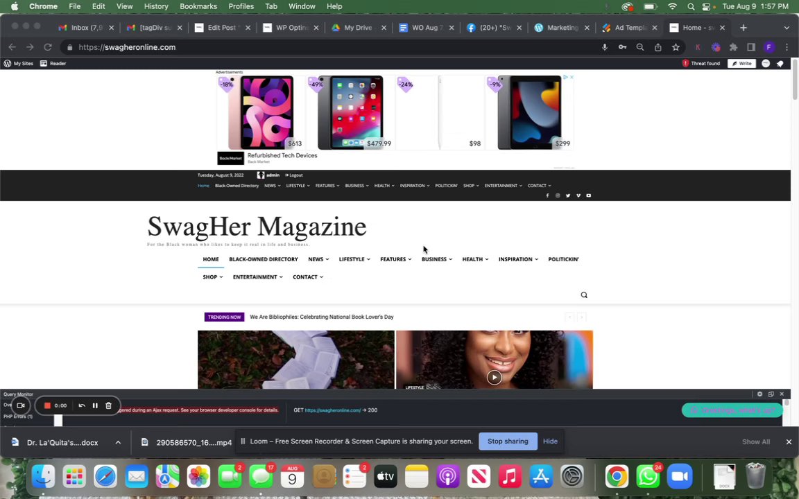Open the Bookmarks menu in menu bar

coord(198,7)
